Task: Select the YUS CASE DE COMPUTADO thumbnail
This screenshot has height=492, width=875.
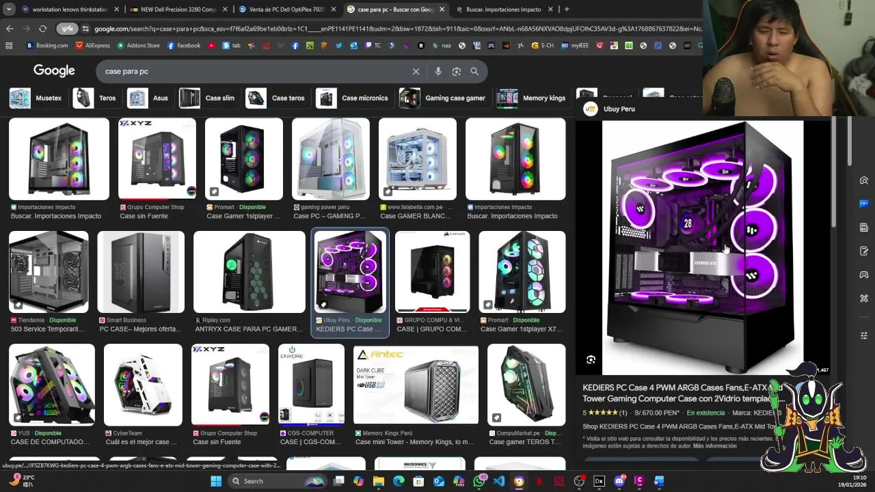Action: click(52, 385)
